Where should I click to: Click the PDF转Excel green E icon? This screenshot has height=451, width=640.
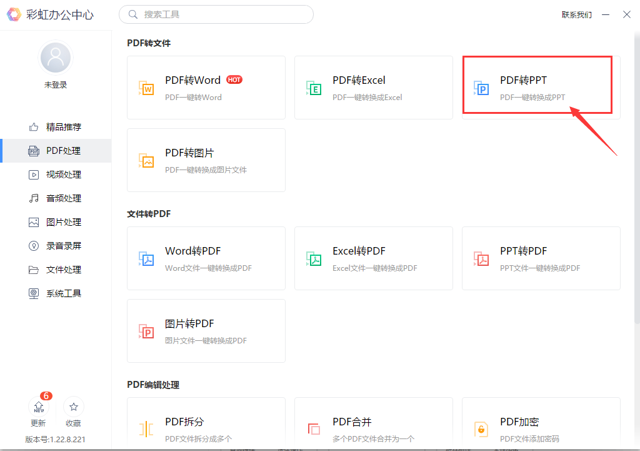coord(314,88)
